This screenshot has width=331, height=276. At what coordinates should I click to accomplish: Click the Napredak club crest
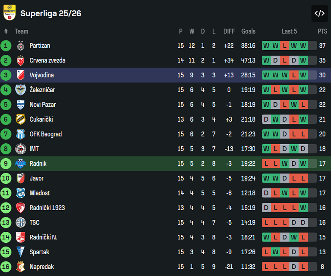click(x=20, y=267)
